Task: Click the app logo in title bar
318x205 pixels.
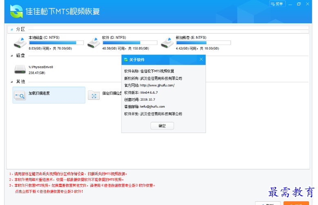Action: point(16,11)
